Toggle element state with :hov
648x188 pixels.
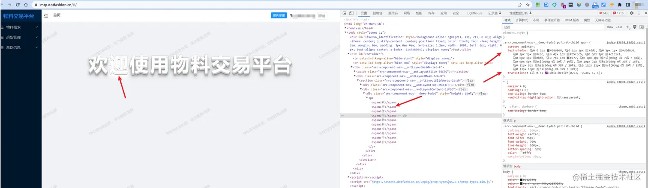coord(610,27)
